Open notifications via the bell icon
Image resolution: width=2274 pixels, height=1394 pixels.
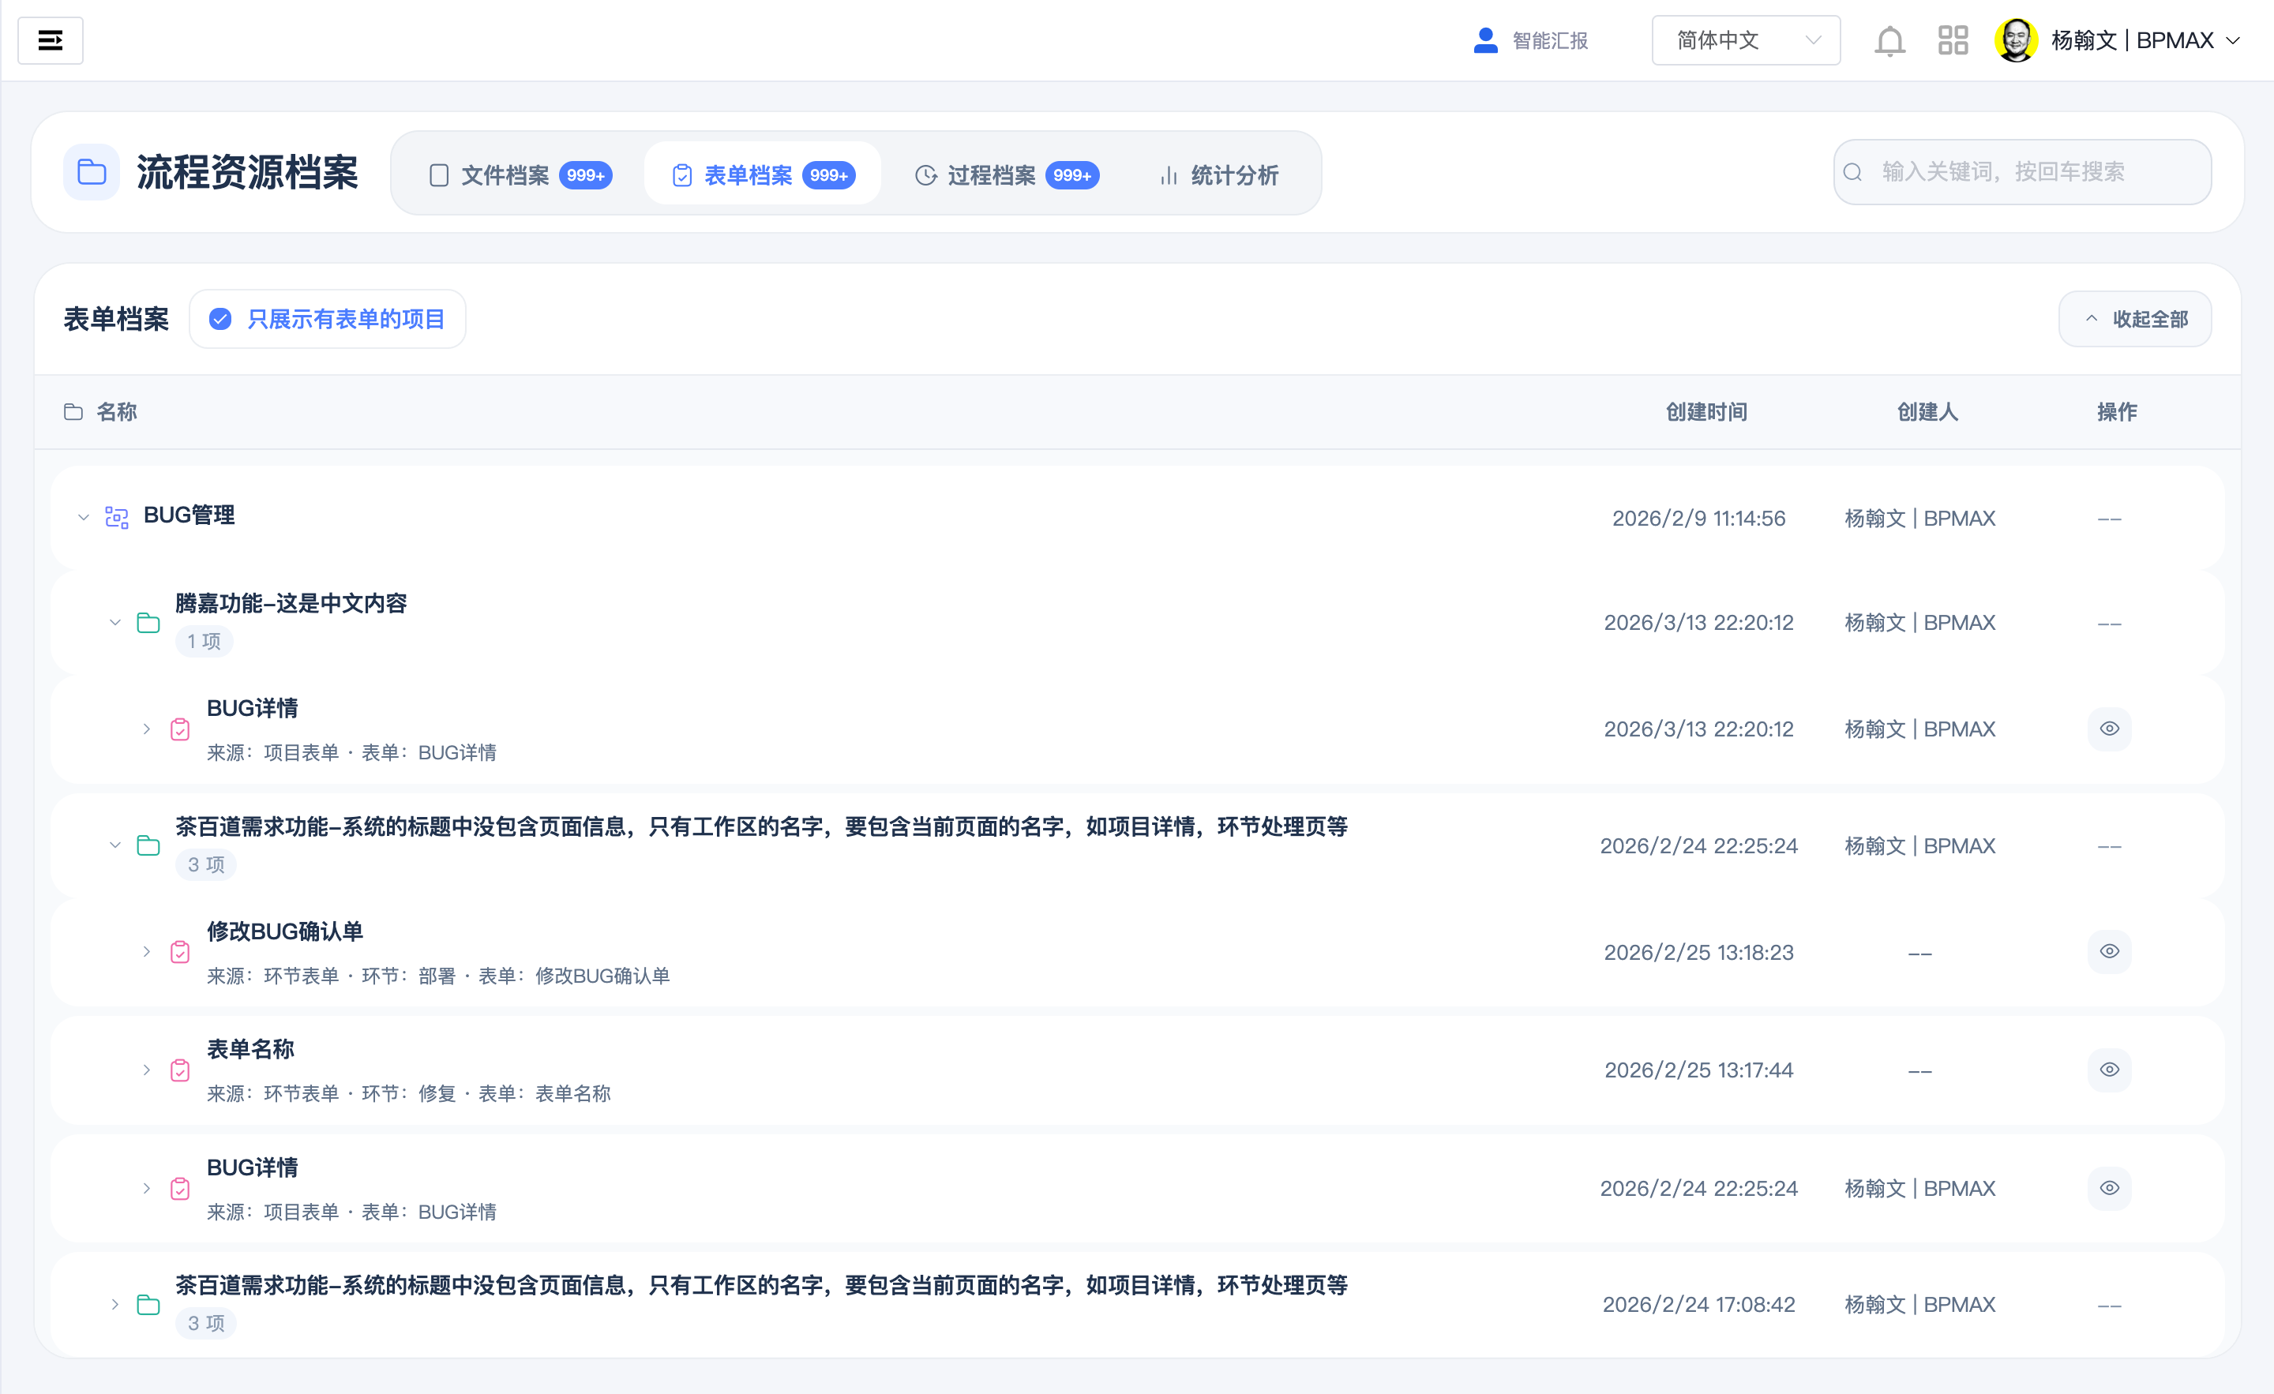point(1889,39)
